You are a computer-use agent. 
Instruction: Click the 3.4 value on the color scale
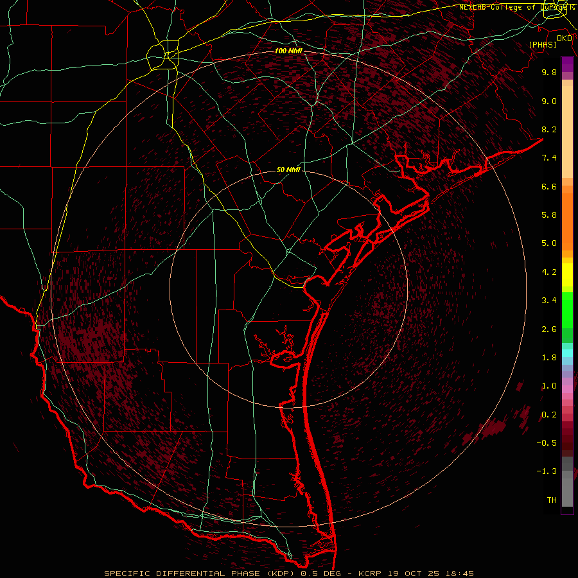(549, 301)
